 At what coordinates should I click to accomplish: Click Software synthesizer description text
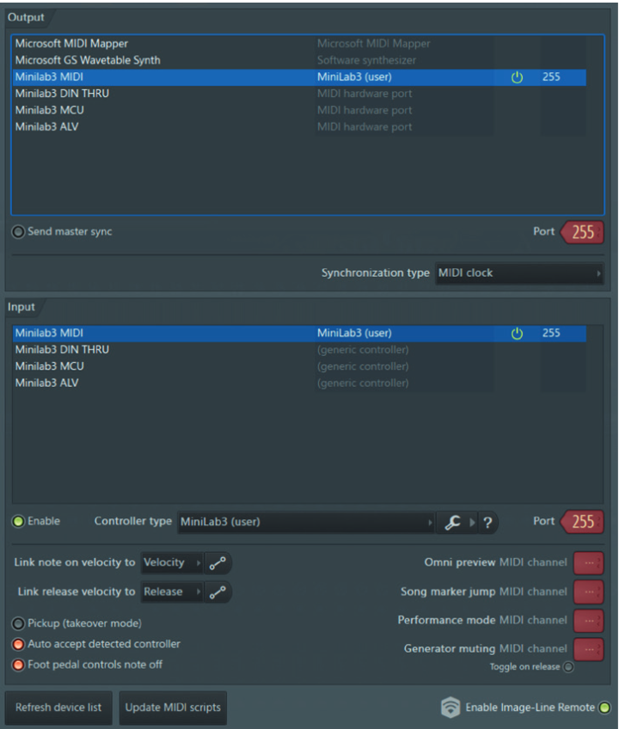point(366,60)
